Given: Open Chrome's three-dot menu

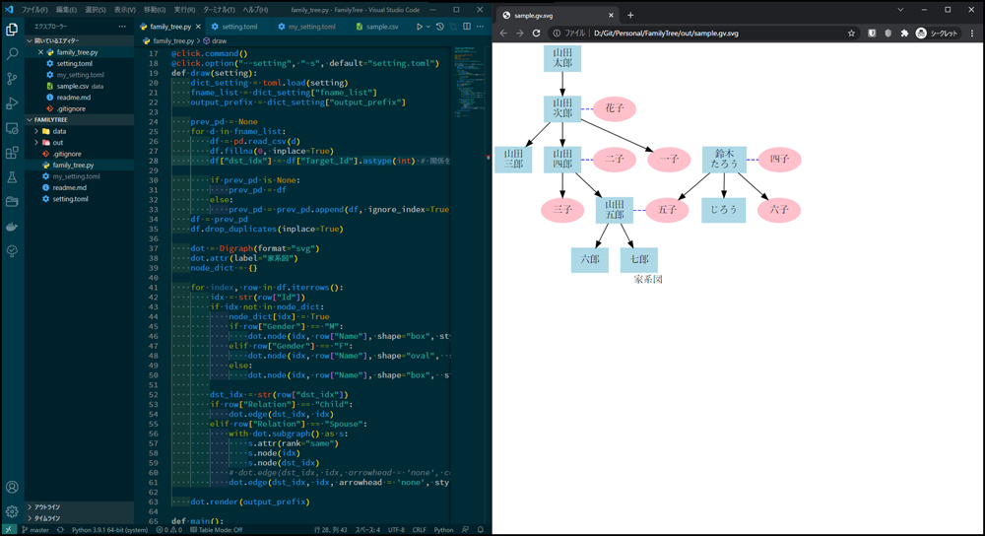Looking at the screenshot, I should coord(972,33).
